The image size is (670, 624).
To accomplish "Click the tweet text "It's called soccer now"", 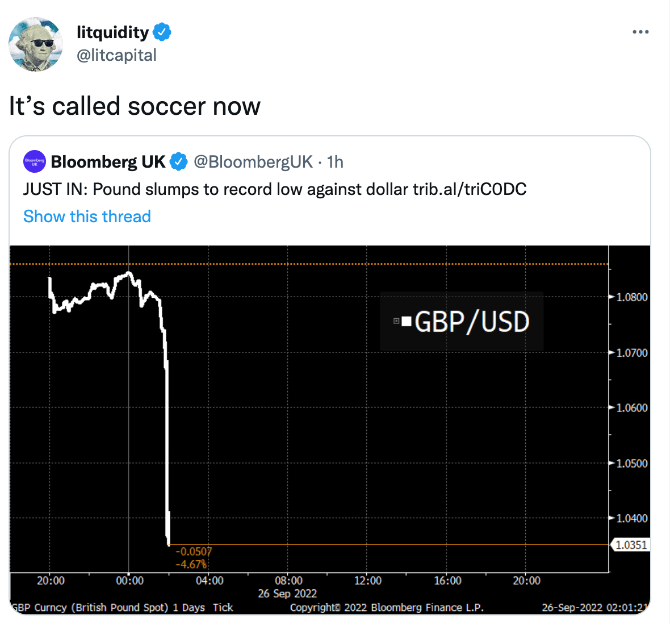I will pyautogui.click(x=135, y=106).
